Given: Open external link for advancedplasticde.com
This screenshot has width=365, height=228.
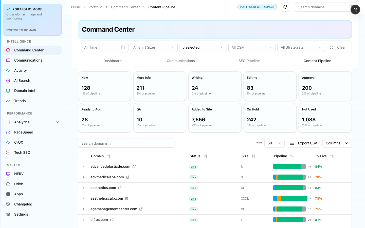Looking at the screenshot, I should coord(134,166).
